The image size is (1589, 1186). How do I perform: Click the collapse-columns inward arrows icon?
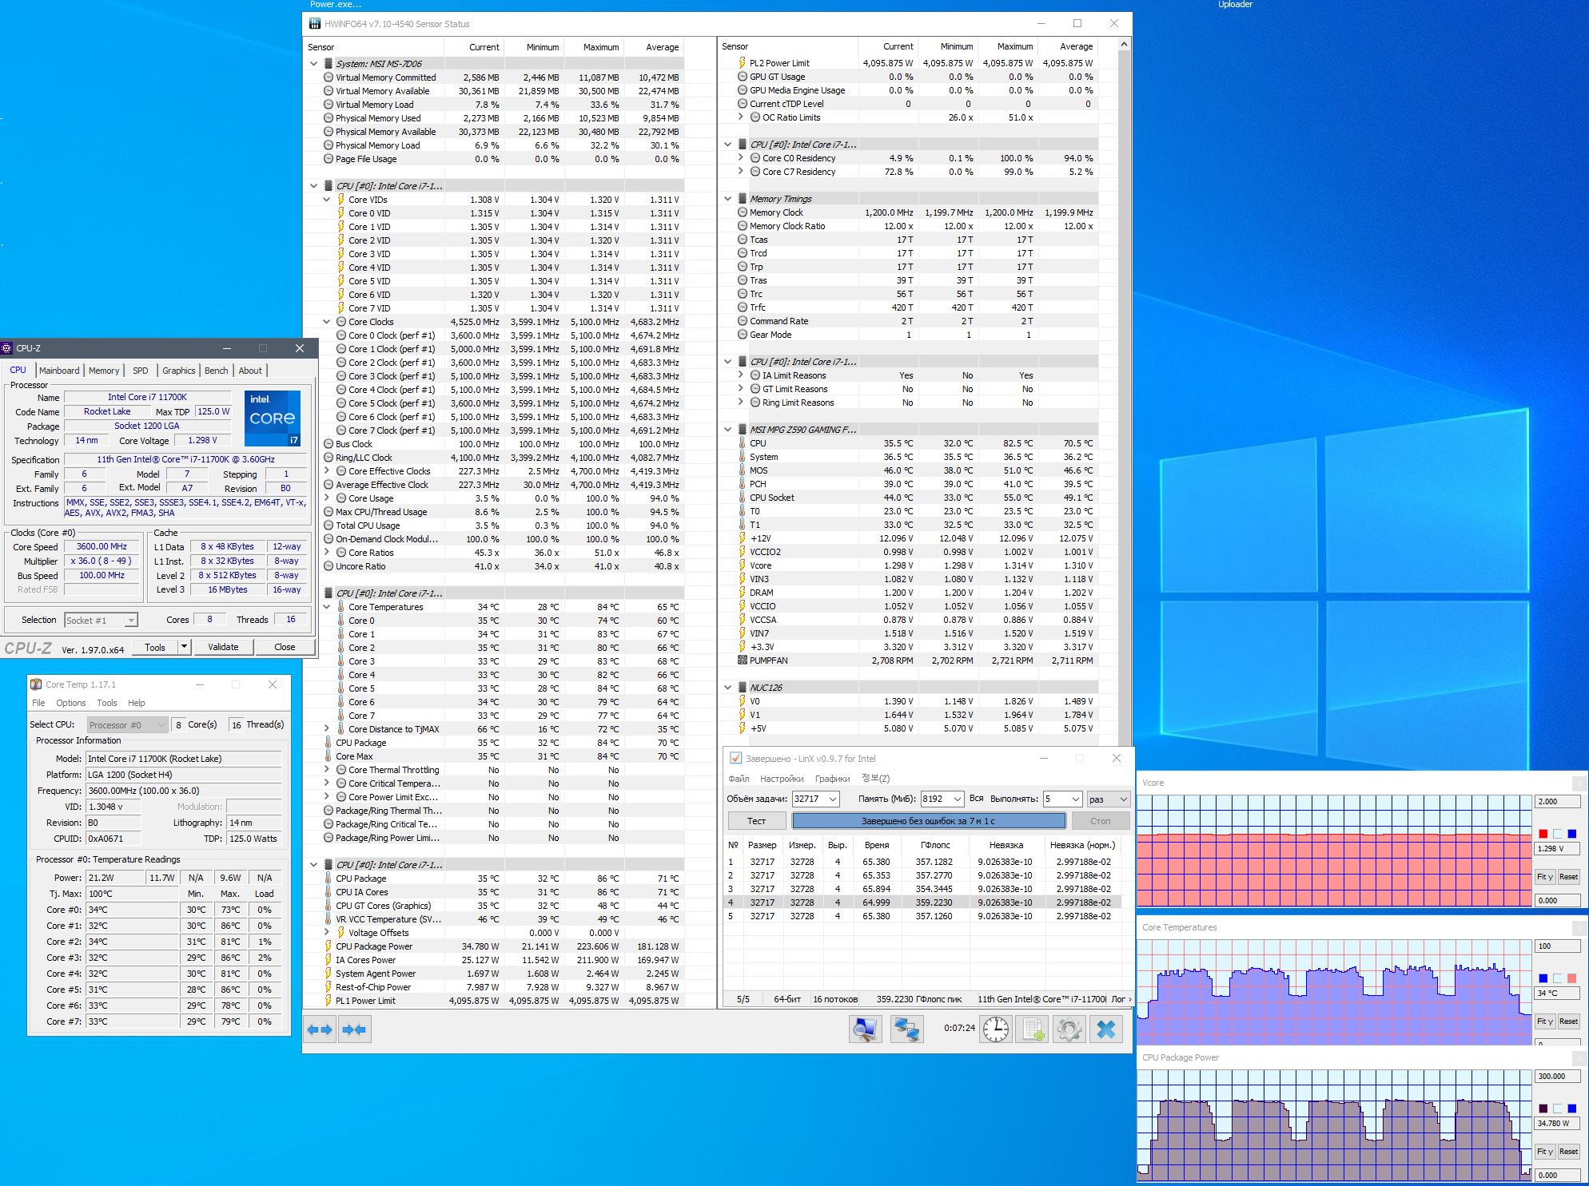[x=353, y=1029]
